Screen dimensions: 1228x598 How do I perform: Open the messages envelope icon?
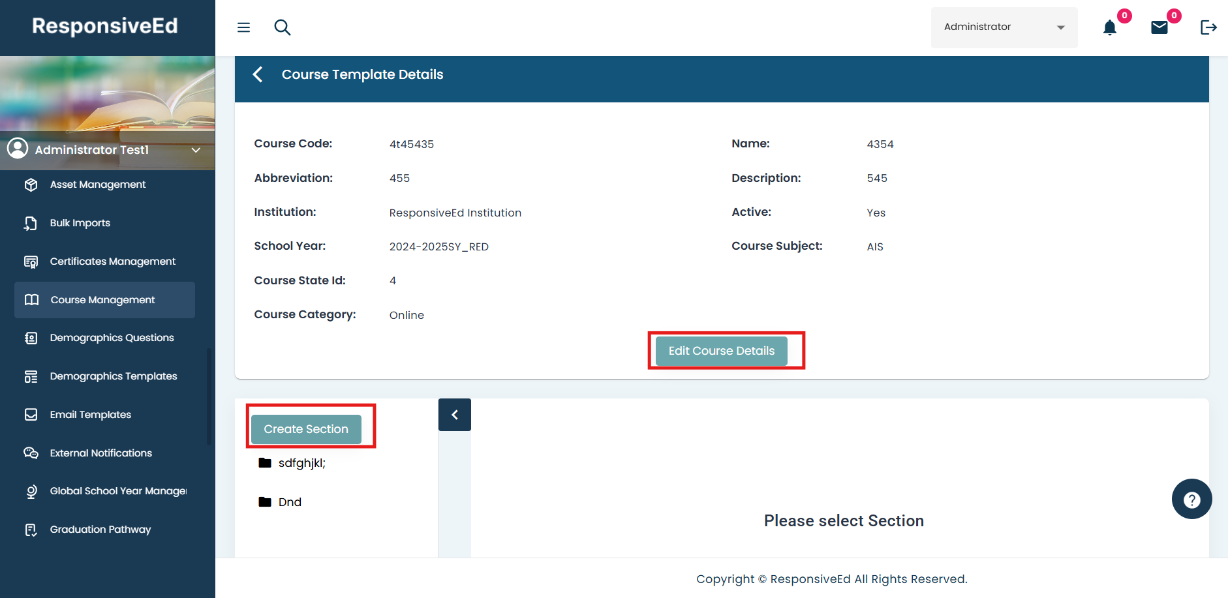pyautogui.click(x=1159, y=27)
